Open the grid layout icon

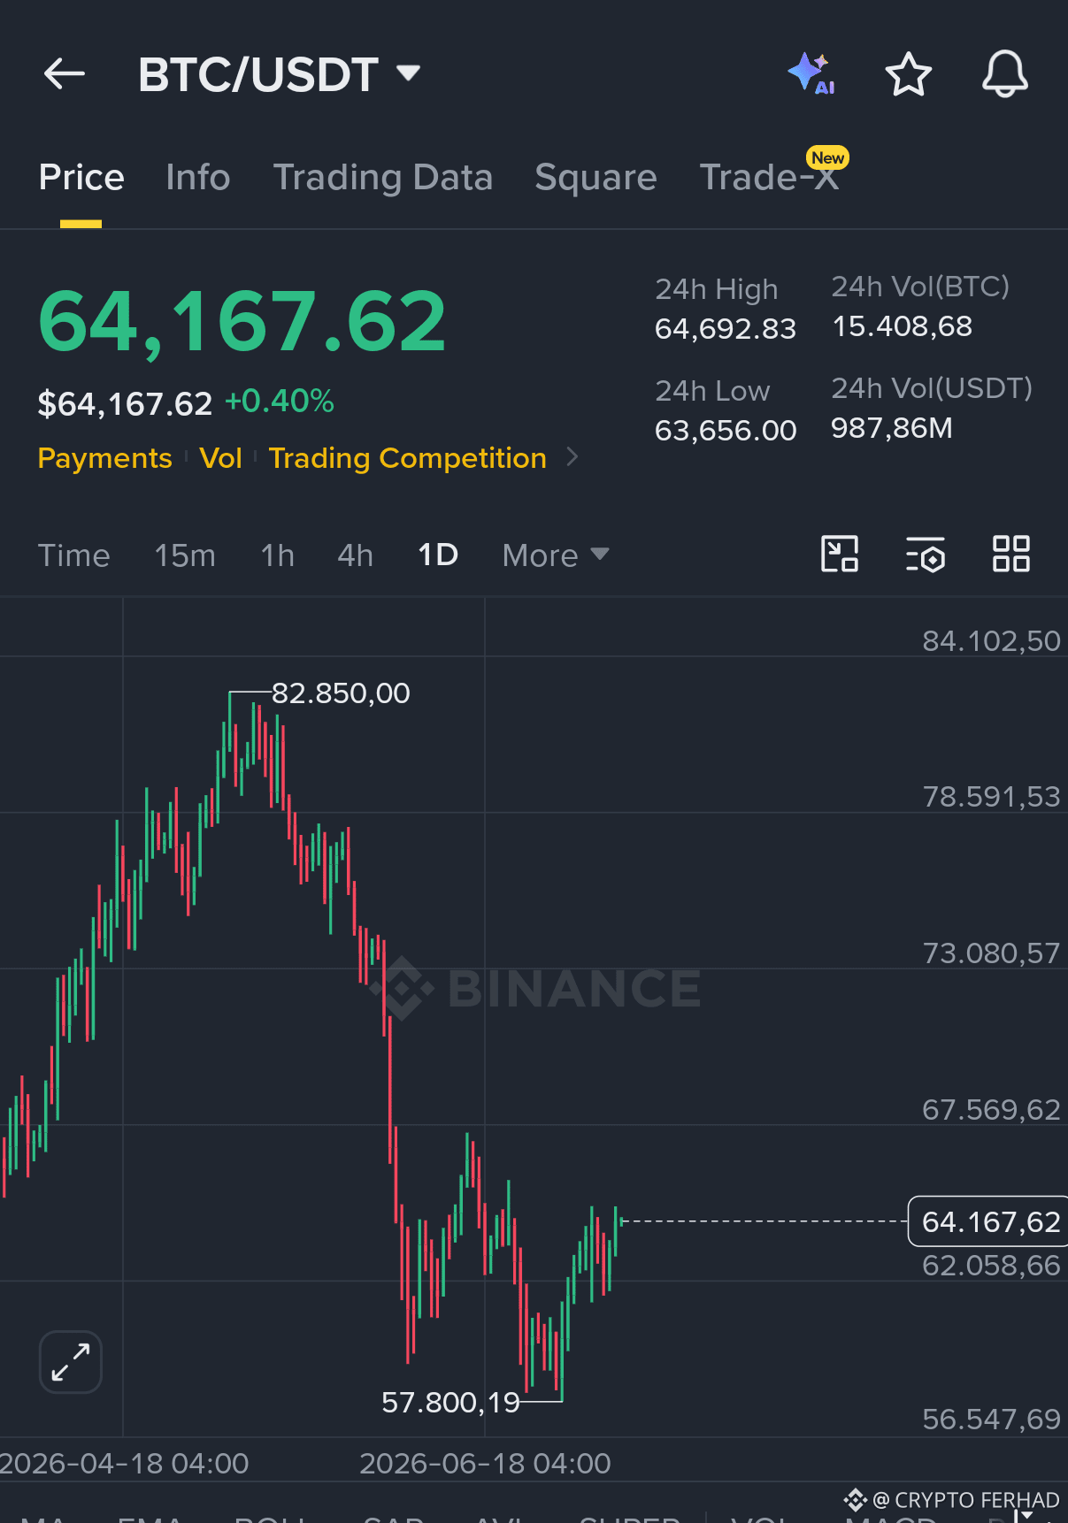pos(1010,555)
